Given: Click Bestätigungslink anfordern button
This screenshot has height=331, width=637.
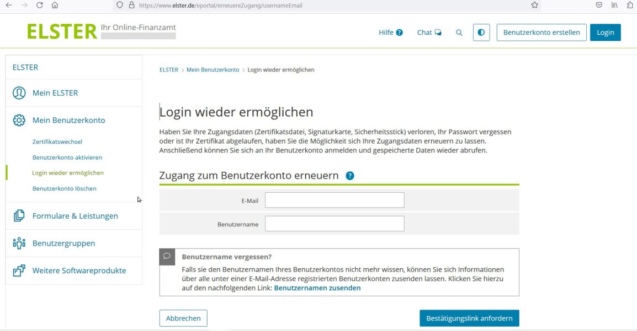Looking at the screenshot, I should coord(469,318).
